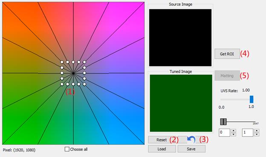Decrement the spinbox showing 0

point(234,134)
